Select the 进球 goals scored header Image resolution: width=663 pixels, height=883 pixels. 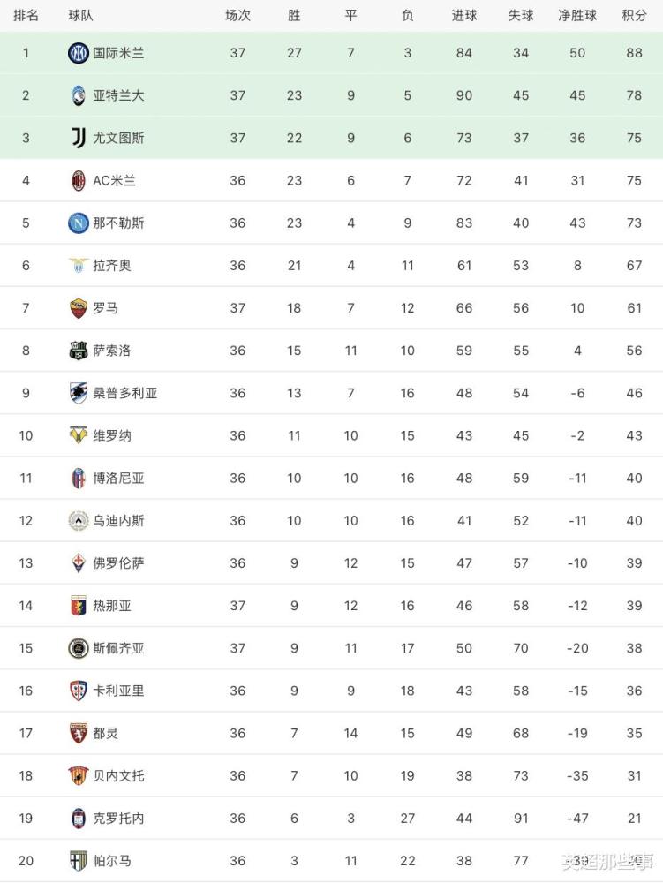click(x=464, y=16)
